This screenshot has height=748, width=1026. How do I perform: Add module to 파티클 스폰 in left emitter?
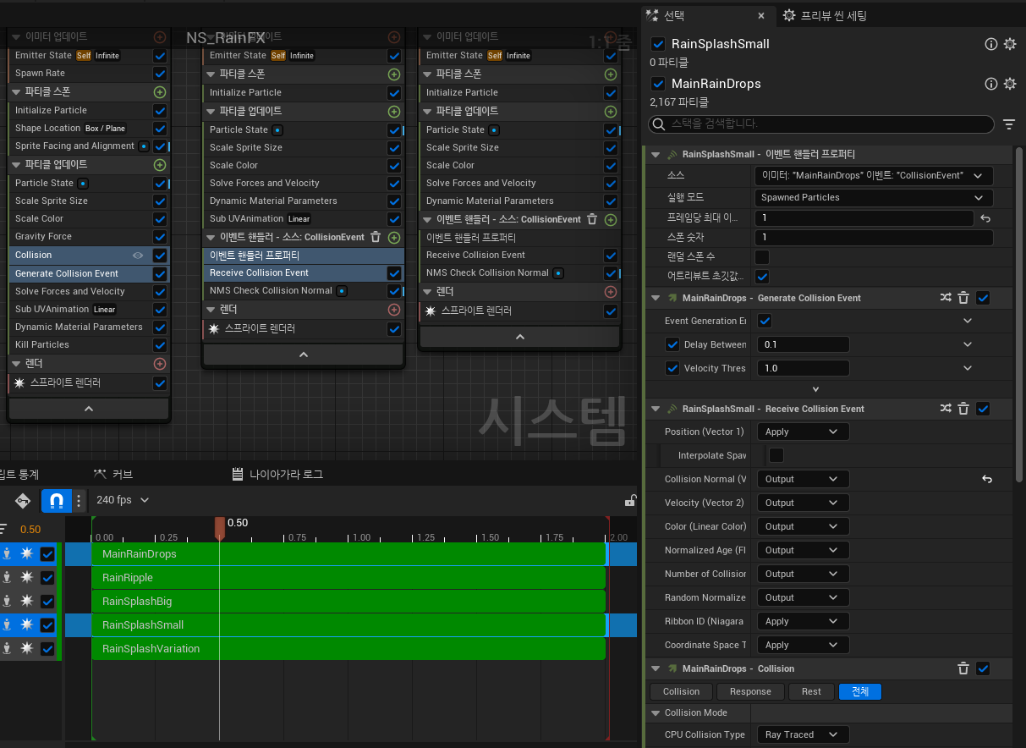(160, 92)
